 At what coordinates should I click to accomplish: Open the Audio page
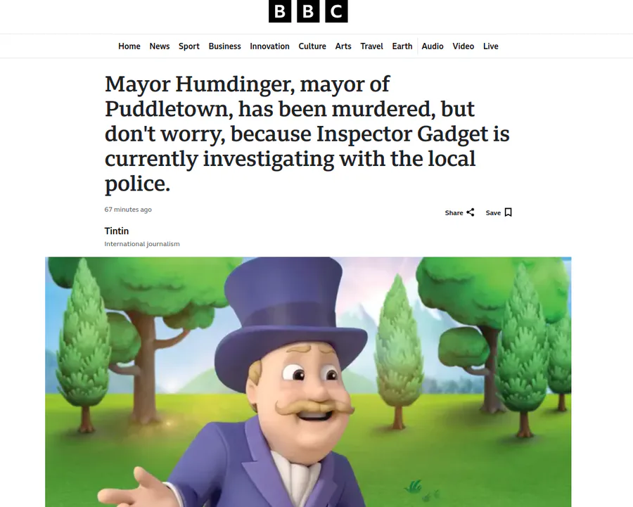click(433, 46)
